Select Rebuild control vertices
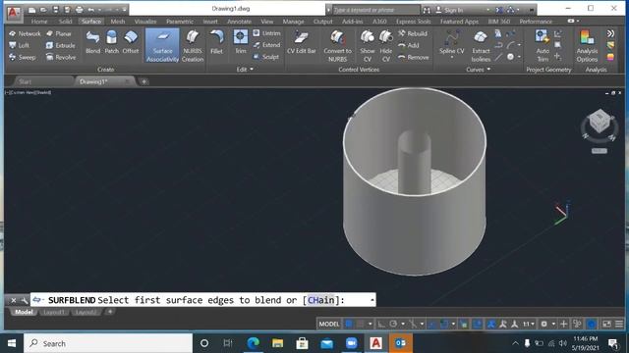Viewport: 629px width, 353px height. pyautogui.click(x=413, y=33)
